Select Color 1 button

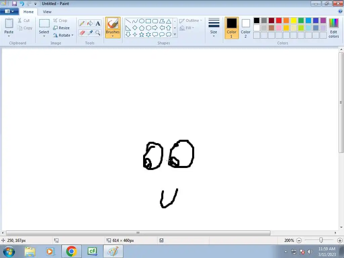(232, 28)
